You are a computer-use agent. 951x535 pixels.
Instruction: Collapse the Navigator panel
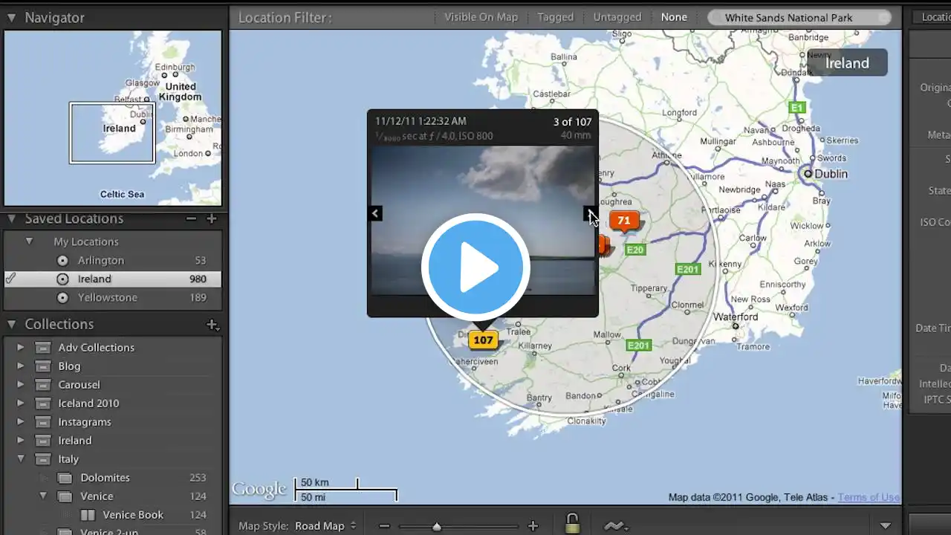[12, 17]
